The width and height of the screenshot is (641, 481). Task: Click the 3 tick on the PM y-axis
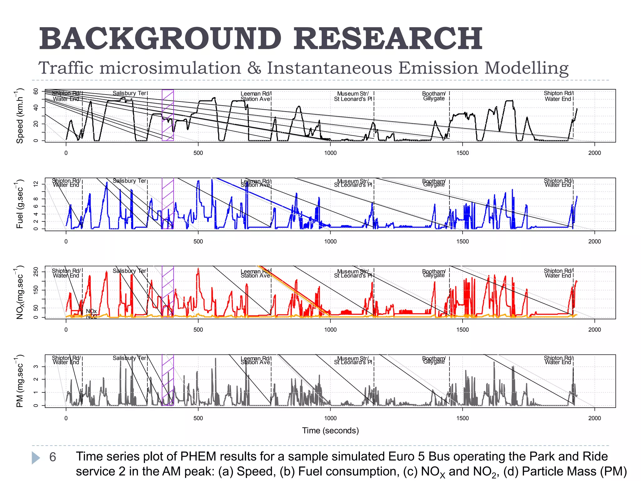point(36,367)
